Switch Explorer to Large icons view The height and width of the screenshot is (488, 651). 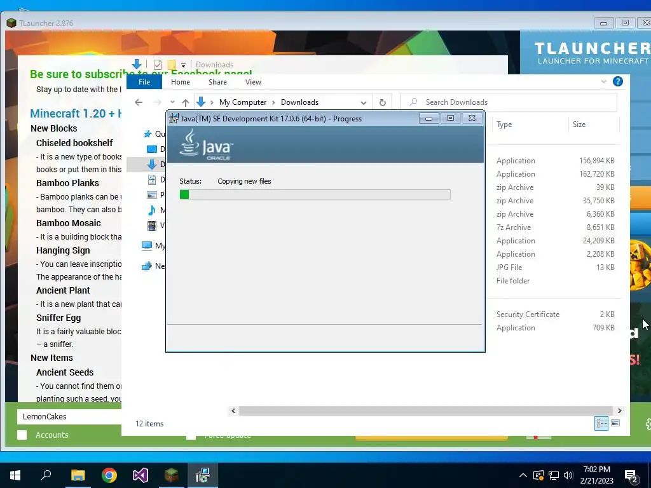tap(615, 423)
